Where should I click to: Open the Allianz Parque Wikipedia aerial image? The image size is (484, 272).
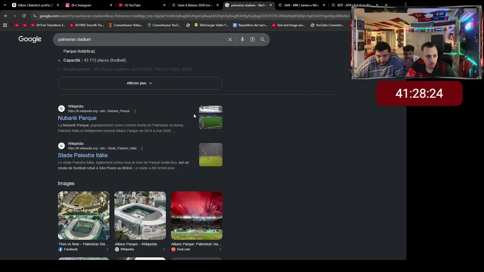tap(140, 216)
